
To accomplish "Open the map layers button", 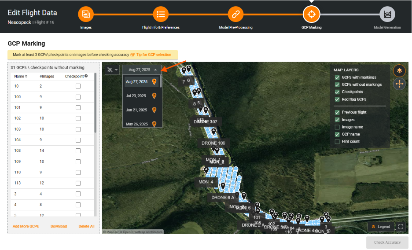I will [399, 70].
